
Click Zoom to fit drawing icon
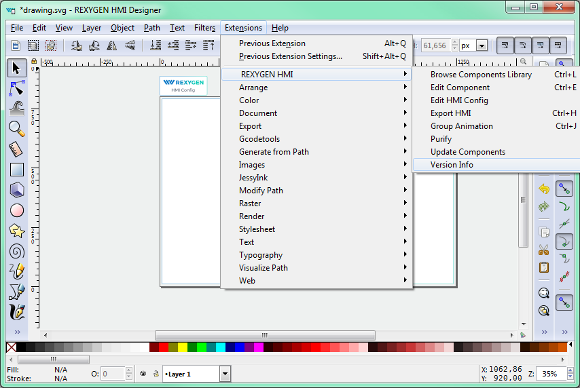coord(544,311)
